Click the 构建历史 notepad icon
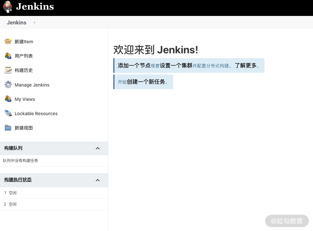This screenshot has width=313, height=231. tap(8, 70)
